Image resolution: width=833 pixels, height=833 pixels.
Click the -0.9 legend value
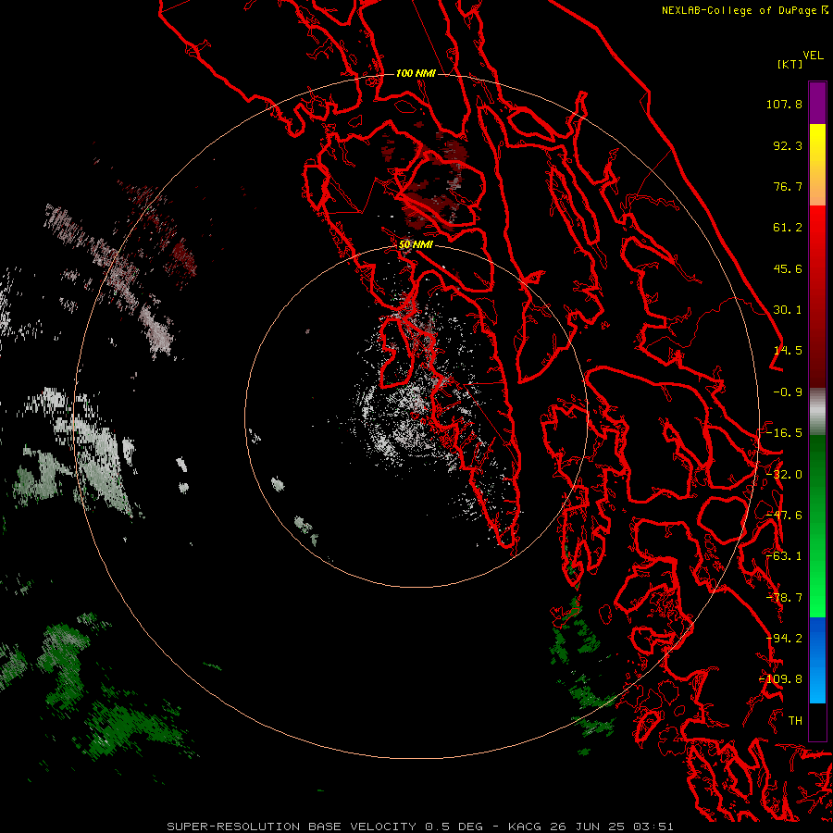788,392
